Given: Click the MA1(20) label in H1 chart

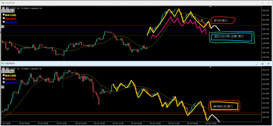Looking at the screenshot, I should [11, 76].
